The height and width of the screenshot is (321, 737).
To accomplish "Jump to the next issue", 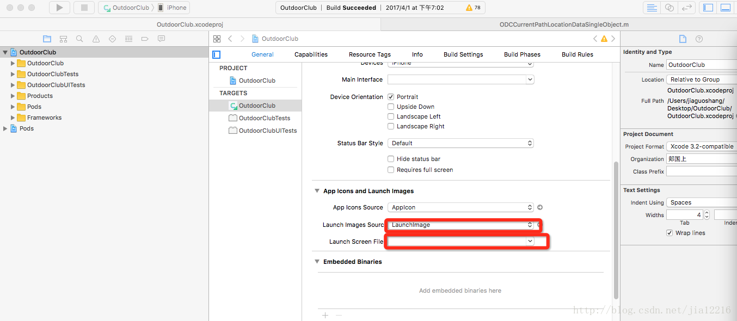I will click(613, 39).
